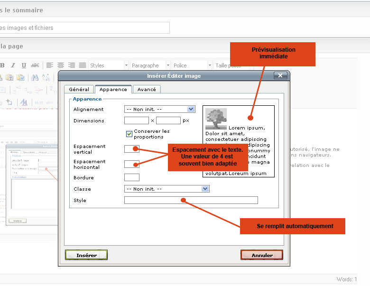Switch to the Avancé tab

pyautogui.click(x=147, y=89)
